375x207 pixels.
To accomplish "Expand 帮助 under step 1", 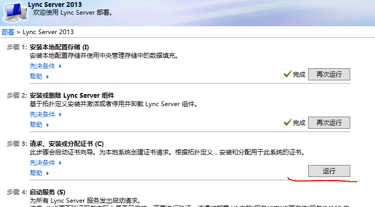I will coord(39,76).
